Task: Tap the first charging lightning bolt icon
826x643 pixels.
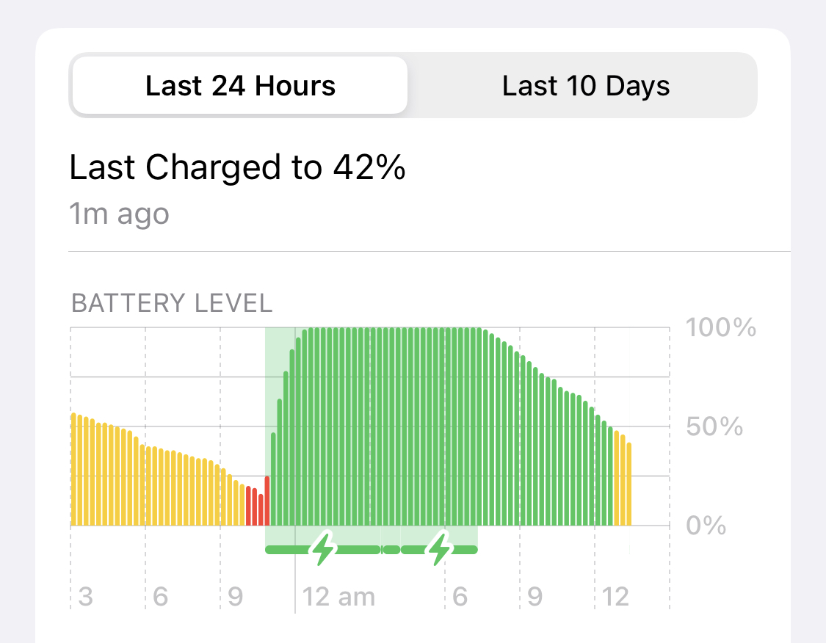Action: [323, 548]
